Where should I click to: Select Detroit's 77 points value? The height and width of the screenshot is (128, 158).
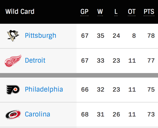151,61
